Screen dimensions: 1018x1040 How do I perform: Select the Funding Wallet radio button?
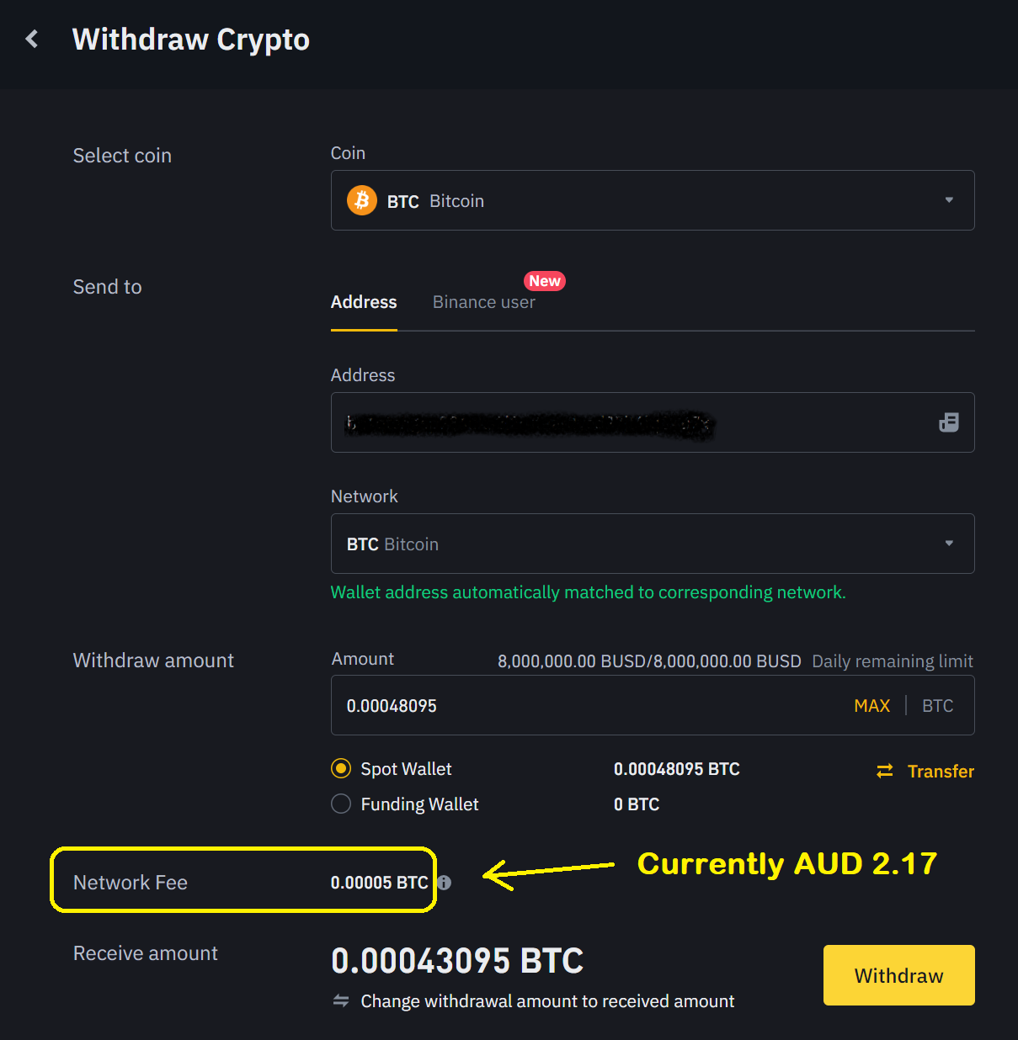coord(340,804)
